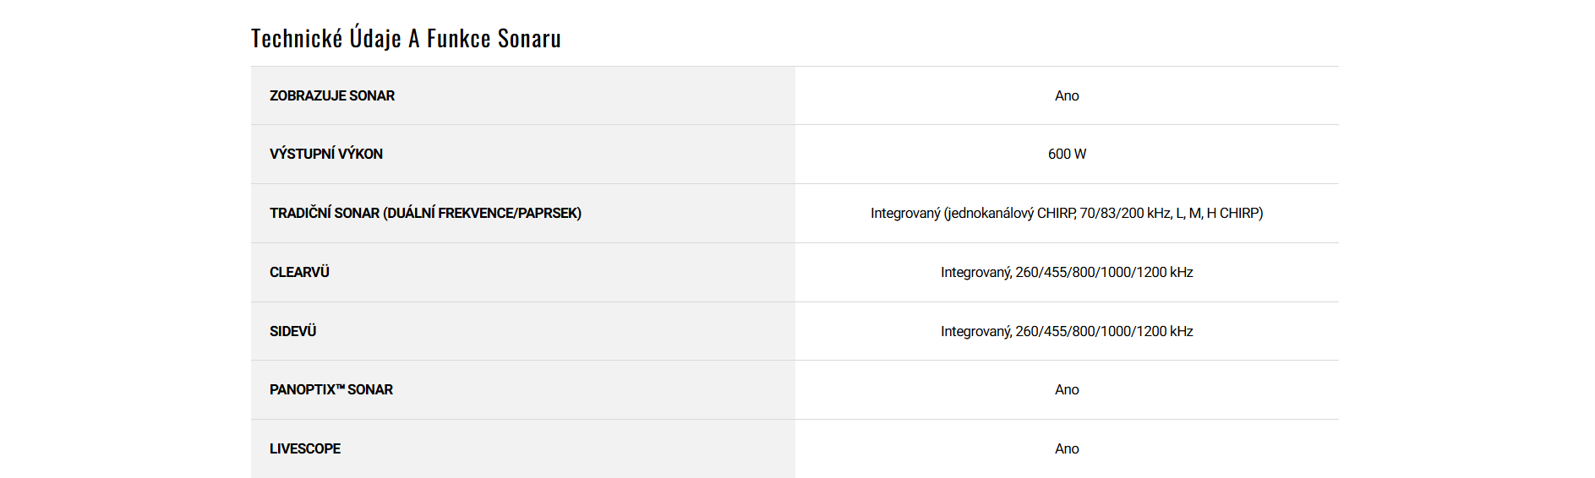
Task: Click Ano value in Panoptix Sonar row
Action: [1067, 390]
